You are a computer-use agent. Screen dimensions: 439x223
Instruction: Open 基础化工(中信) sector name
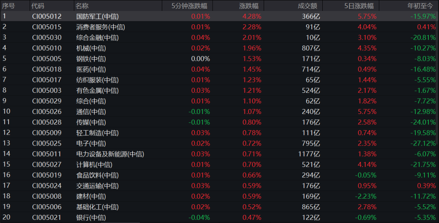[x=98, y=207]
